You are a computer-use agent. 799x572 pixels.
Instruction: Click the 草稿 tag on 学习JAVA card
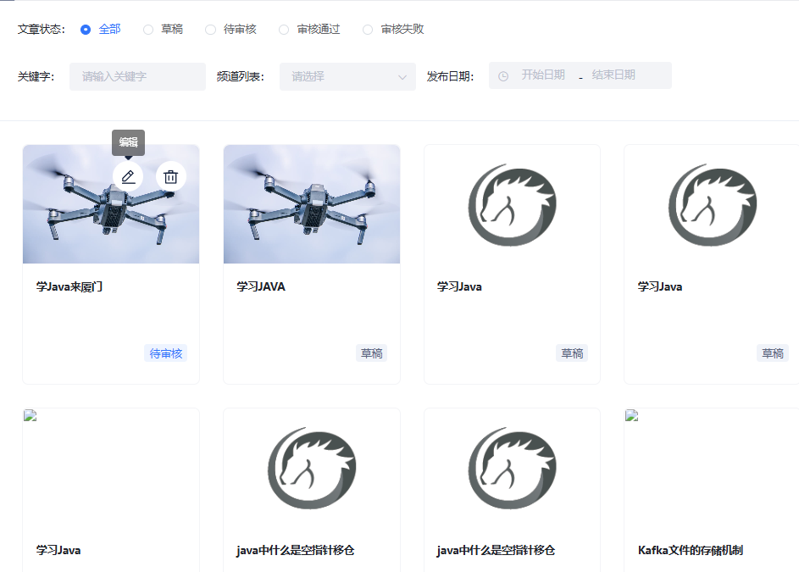371,353
